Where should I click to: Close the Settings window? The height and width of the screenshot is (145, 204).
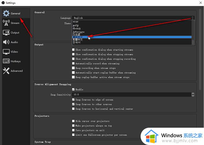point(201,3)
